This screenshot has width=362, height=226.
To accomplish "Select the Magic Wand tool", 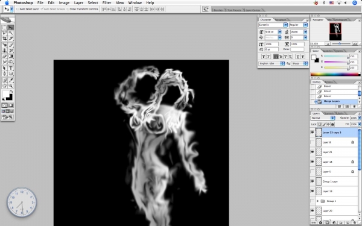I will [11, 33].
